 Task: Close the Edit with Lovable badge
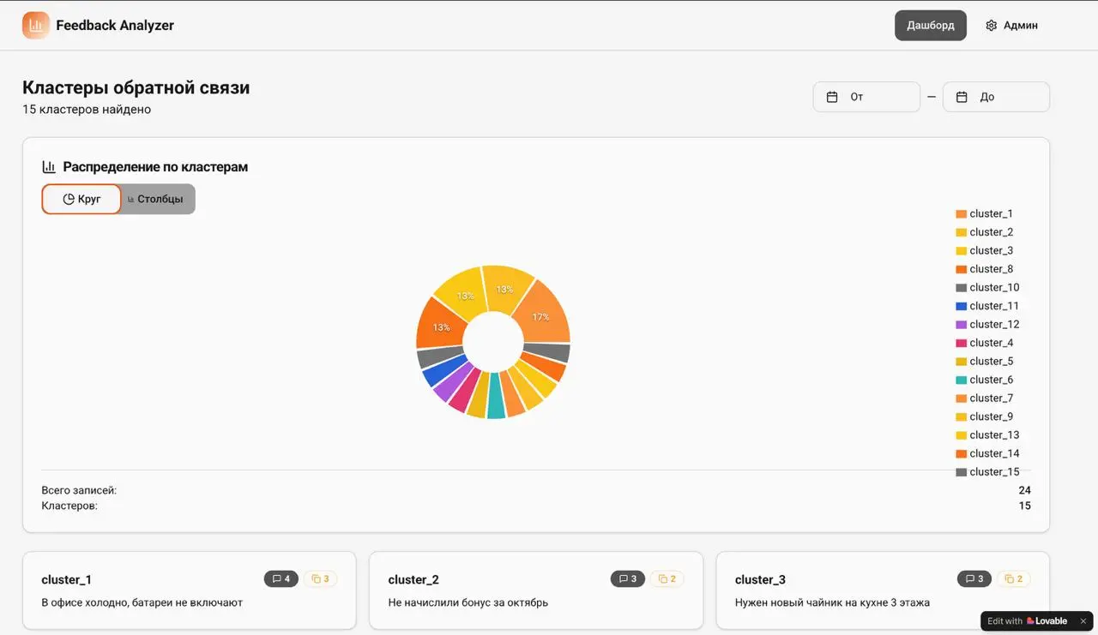pos(1083,621)
